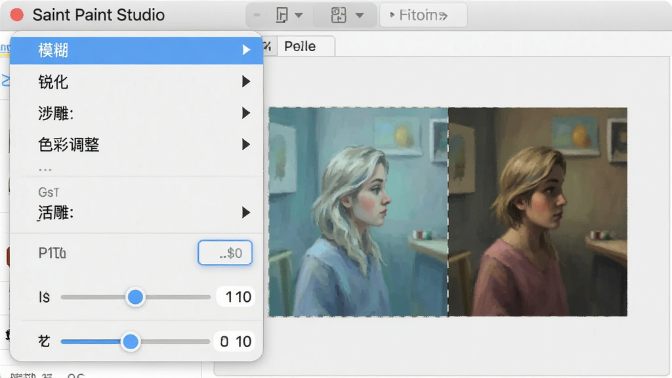Expand arrow beside 模糊

pos(246,50)
